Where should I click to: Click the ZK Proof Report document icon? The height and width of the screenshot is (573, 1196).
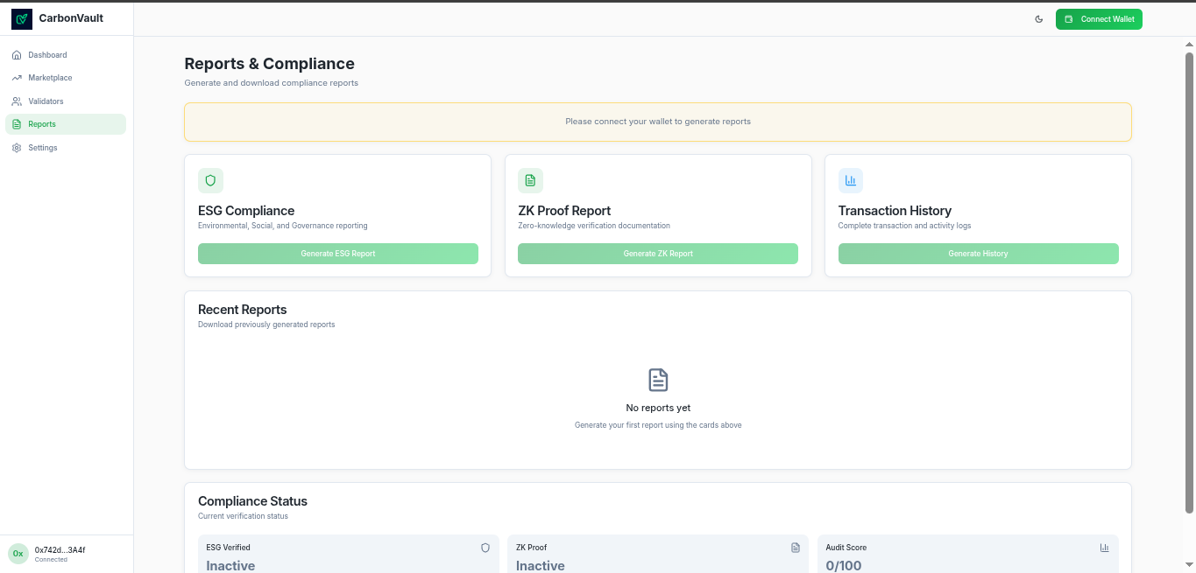530,181
